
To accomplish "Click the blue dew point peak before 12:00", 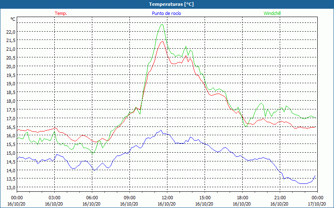I will tap(161, 130).
